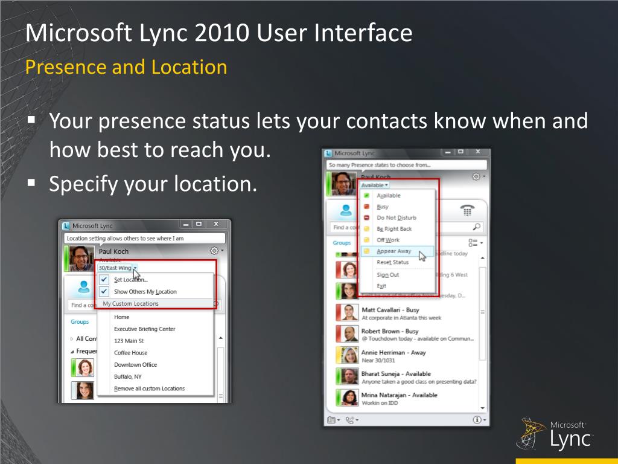Choose Appear Away status
618x464 pixels.
click(397, 251)
